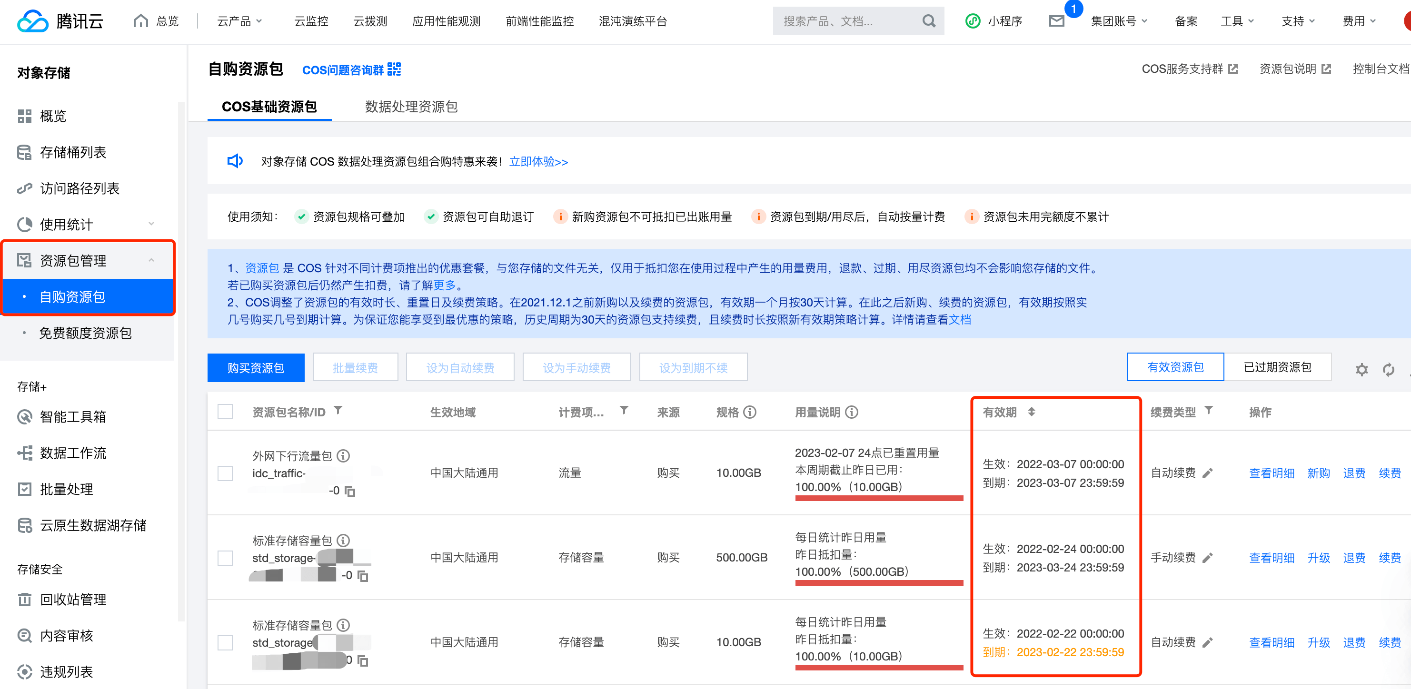Click 升级 for the 500.00GB package
The image size is (1411, 689).
[1318, 558]
